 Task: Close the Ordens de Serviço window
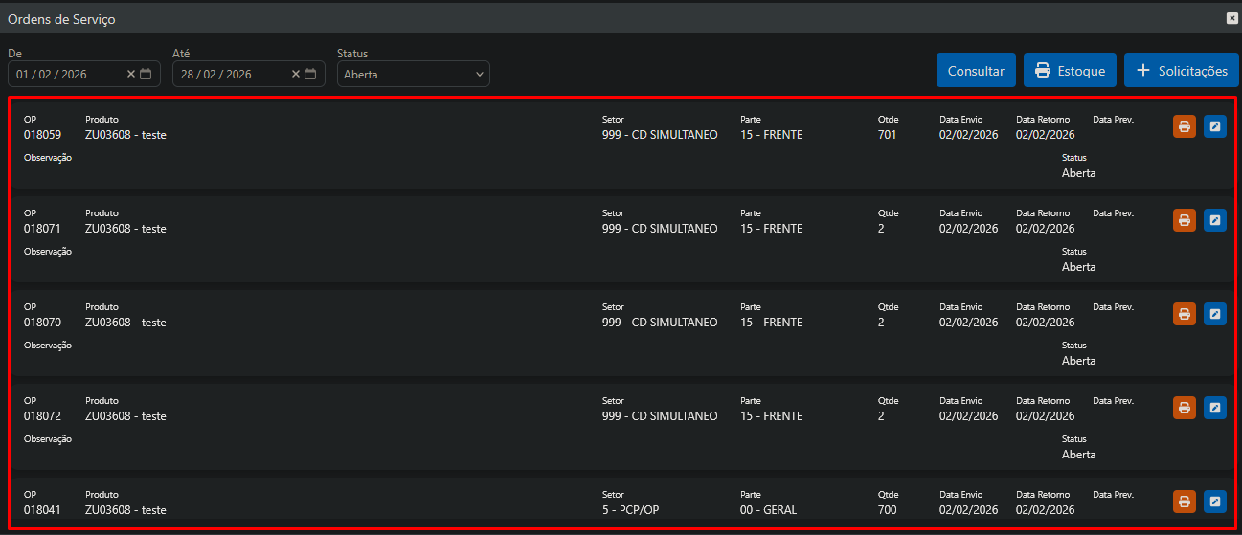click(1231, 18)
